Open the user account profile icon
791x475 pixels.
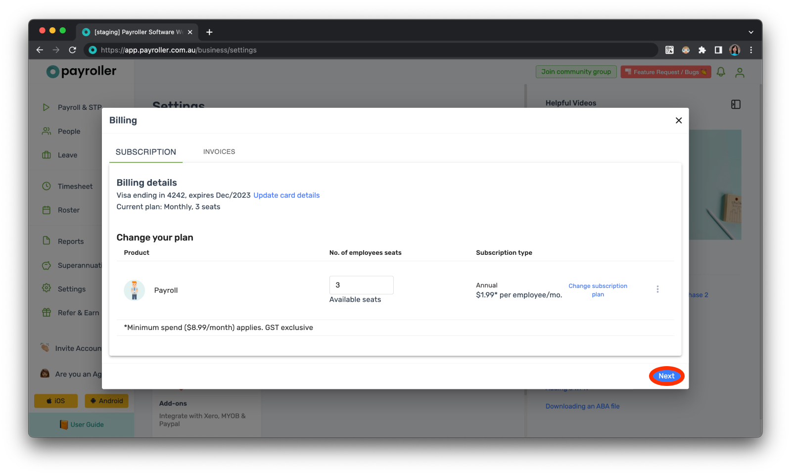click(740, 72)
